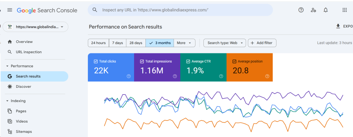This screenshot has height=137, width=353.
Task: Open the hamburger main menu
Action: 9,10
